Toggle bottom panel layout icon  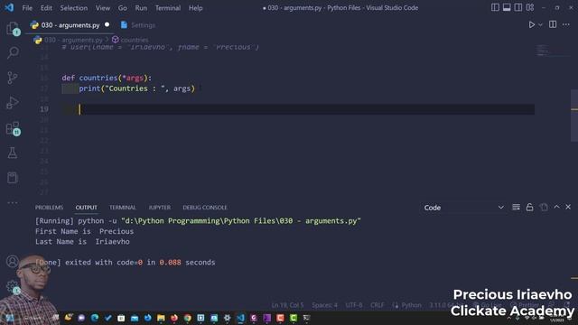[507, 7]
